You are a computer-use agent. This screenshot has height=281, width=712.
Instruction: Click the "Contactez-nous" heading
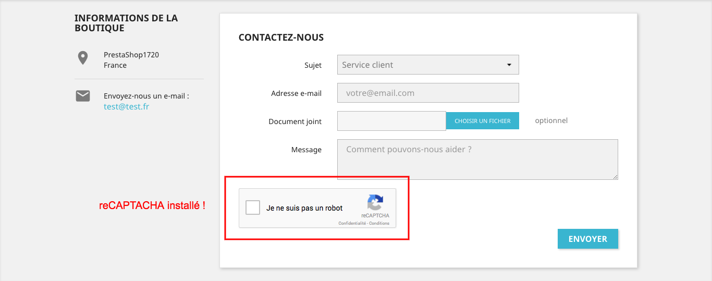(x=281, y=38)
